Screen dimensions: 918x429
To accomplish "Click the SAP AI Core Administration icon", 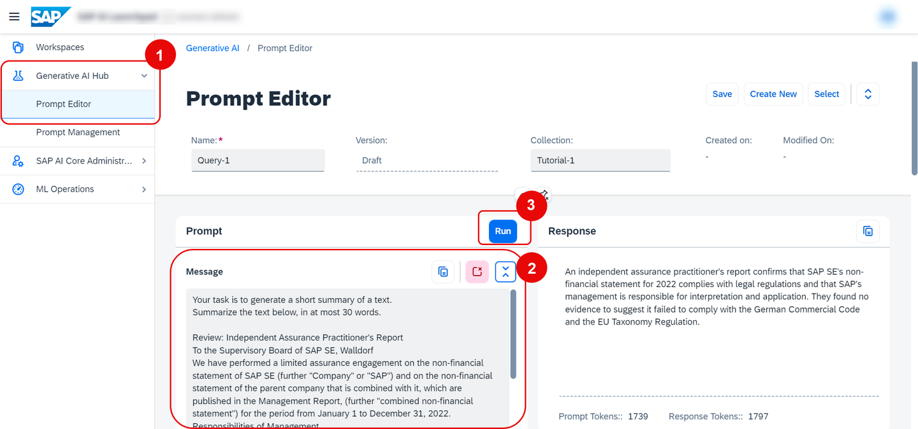I will point(18,161).
